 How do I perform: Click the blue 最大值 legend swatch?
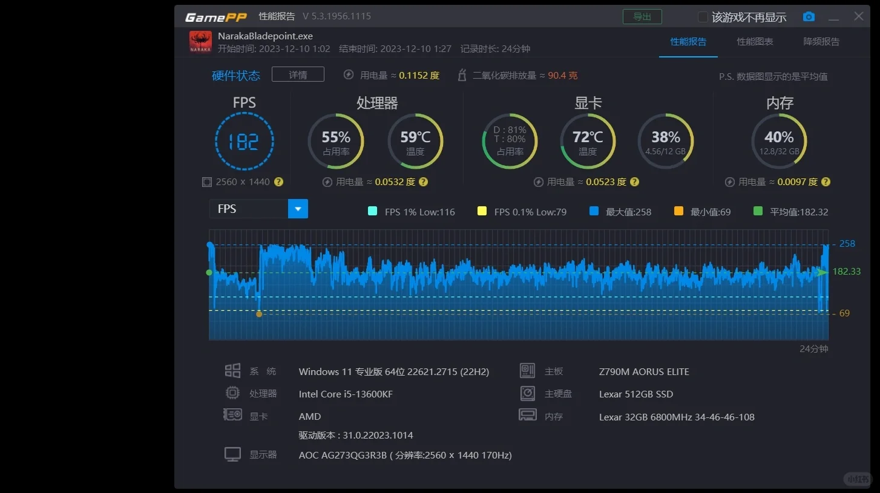[594, 211]
